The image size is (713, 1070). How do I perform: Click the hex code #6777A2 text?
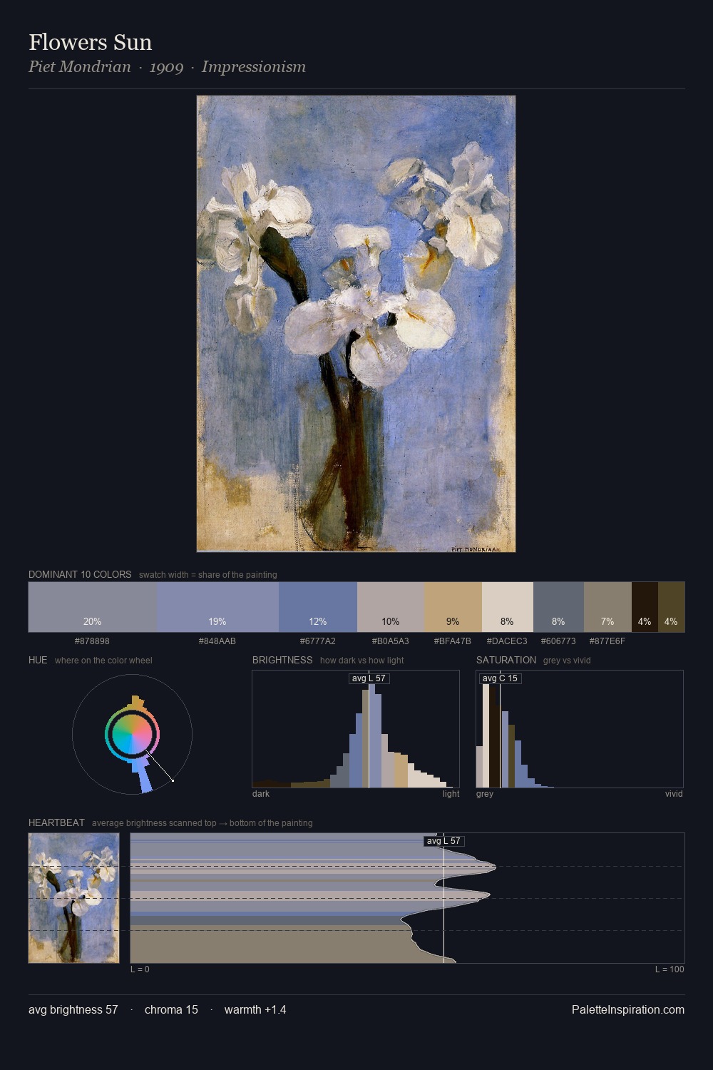(x=318, y=641)
